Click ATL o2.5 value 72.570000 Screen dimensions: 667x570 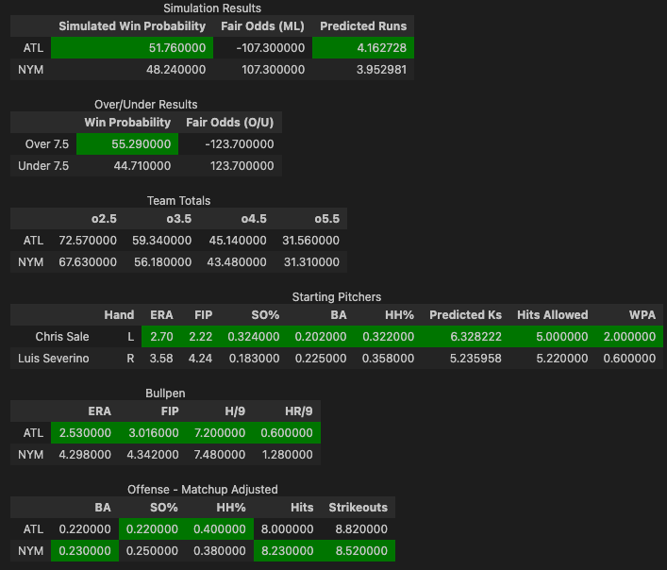click(88, 241)
